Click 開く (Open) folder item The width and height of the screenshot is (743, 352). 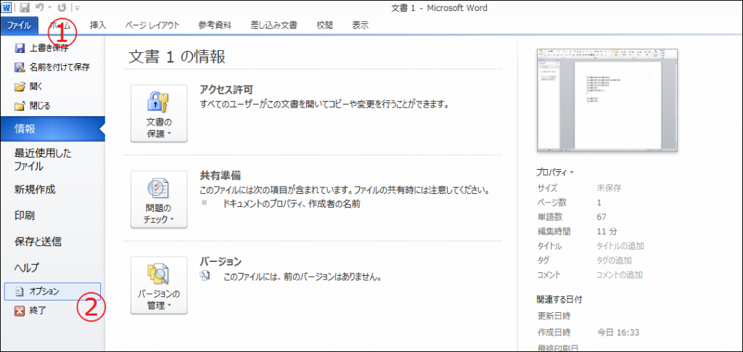pyautogui.click(x=29, y=86)
